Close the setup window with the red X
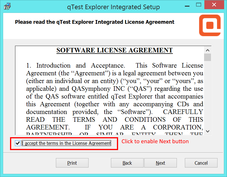The image size is (227, 177). (214, 5)
